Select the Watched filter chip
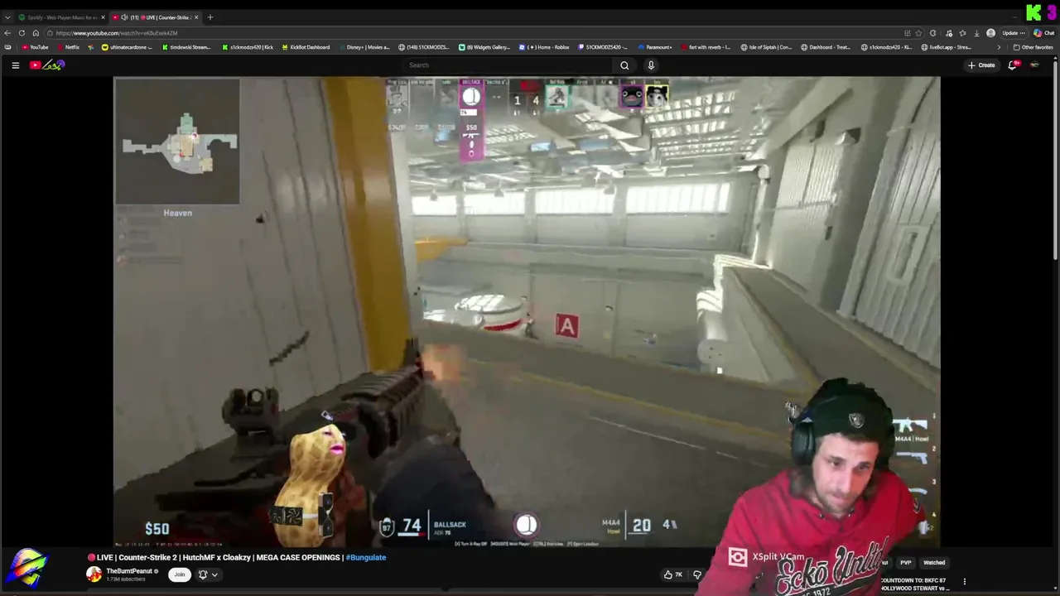 pos(934,563)
